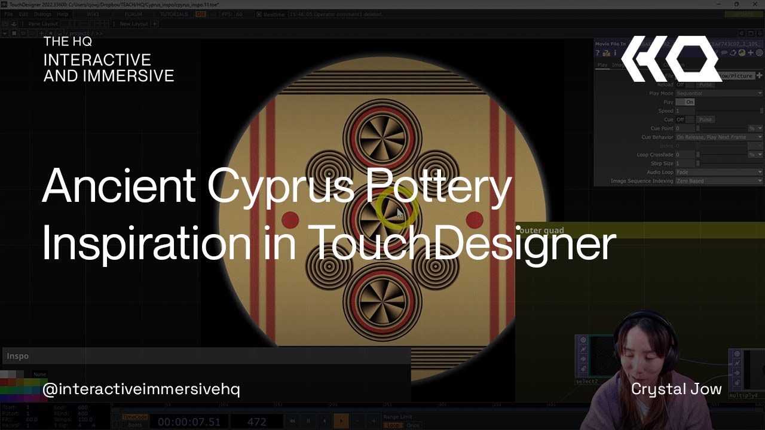The width and height of the screenshot is (765, 430).
Task: Click the outer quad annotation title
Action: [x=540, y=231]
